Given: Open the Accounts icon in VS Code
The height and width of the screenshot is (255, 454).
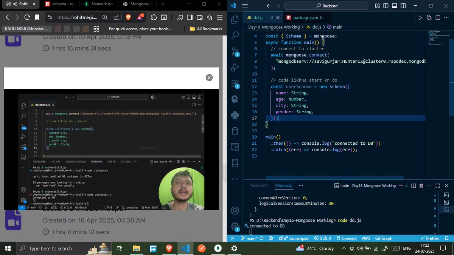Looking at the screenshot, I should click(x=235, y=210).
